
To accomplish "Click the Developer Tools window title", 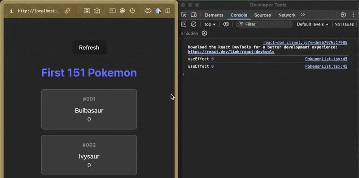I will click(x=268, y=5).
